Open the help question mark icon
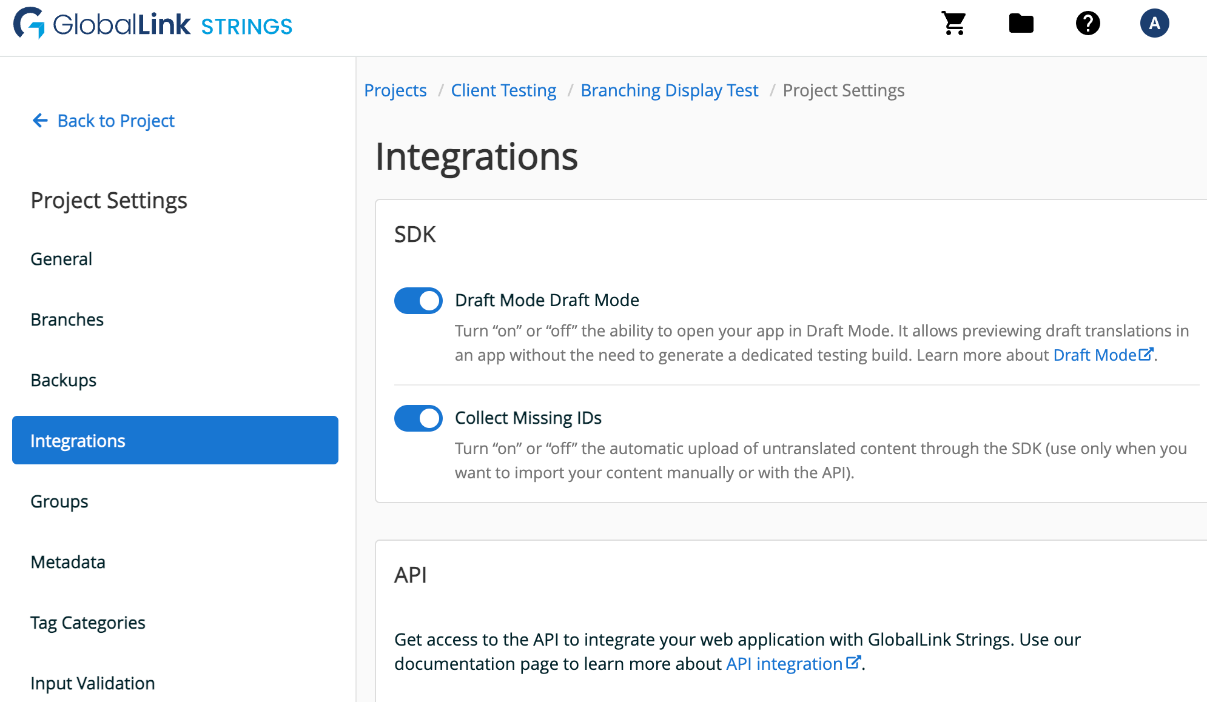Image resolution: width=1207 pixels, height=702 pixels. (x=1088, y=24)
